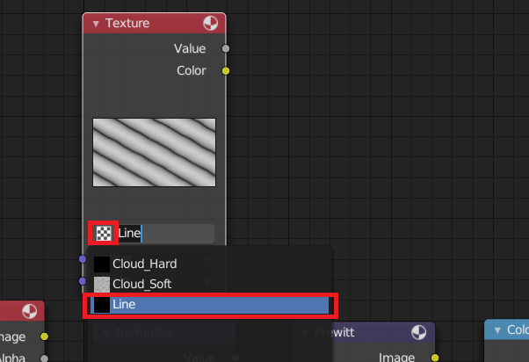Click the Prewitt node title
The width and height of the screenshot is (529, 362).
334,333
